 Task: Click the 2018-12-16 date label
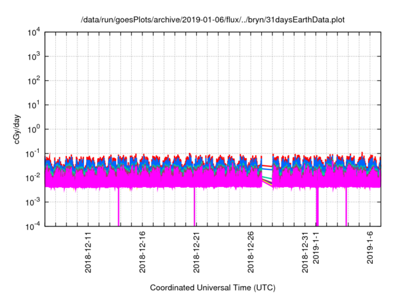142,252
